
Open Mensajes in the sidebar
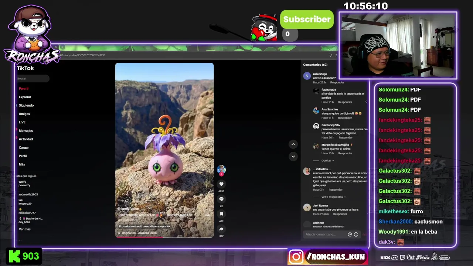coord(26,131)
